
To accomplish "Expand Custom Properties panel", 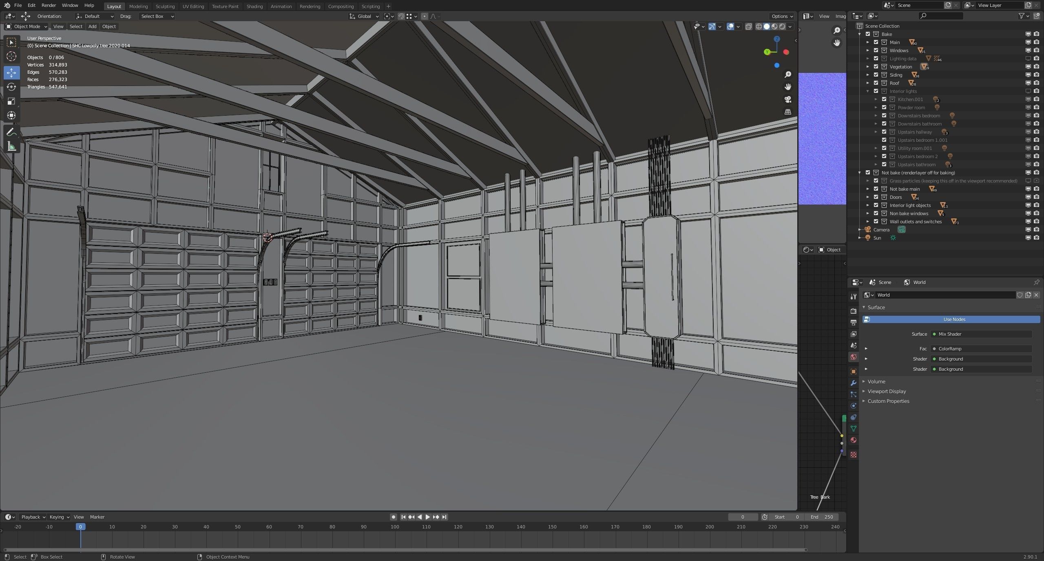I will pyautogui.click(x=888, y=401).
